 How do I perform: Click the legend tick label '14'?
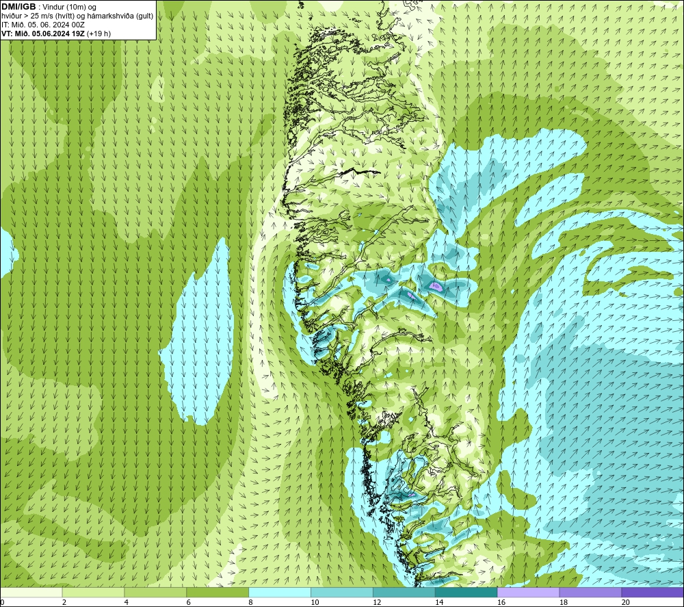tap(439, 602)
